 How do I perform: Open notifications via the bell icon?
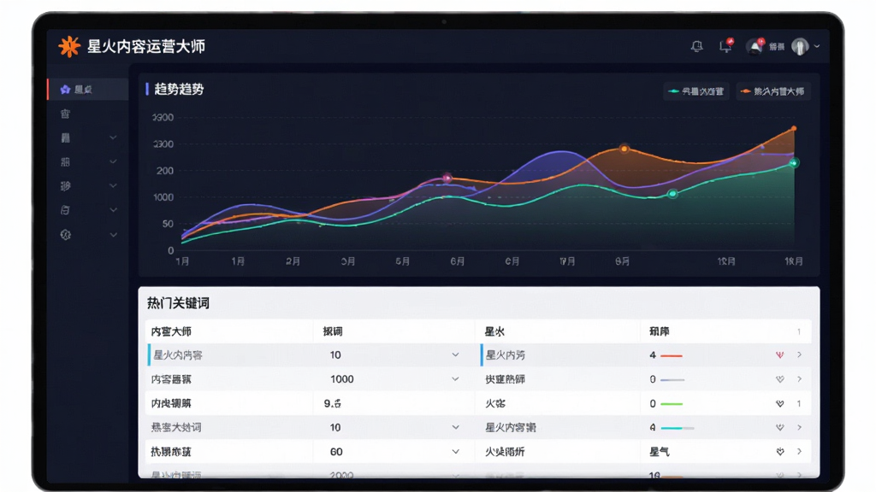click(696, 46)
